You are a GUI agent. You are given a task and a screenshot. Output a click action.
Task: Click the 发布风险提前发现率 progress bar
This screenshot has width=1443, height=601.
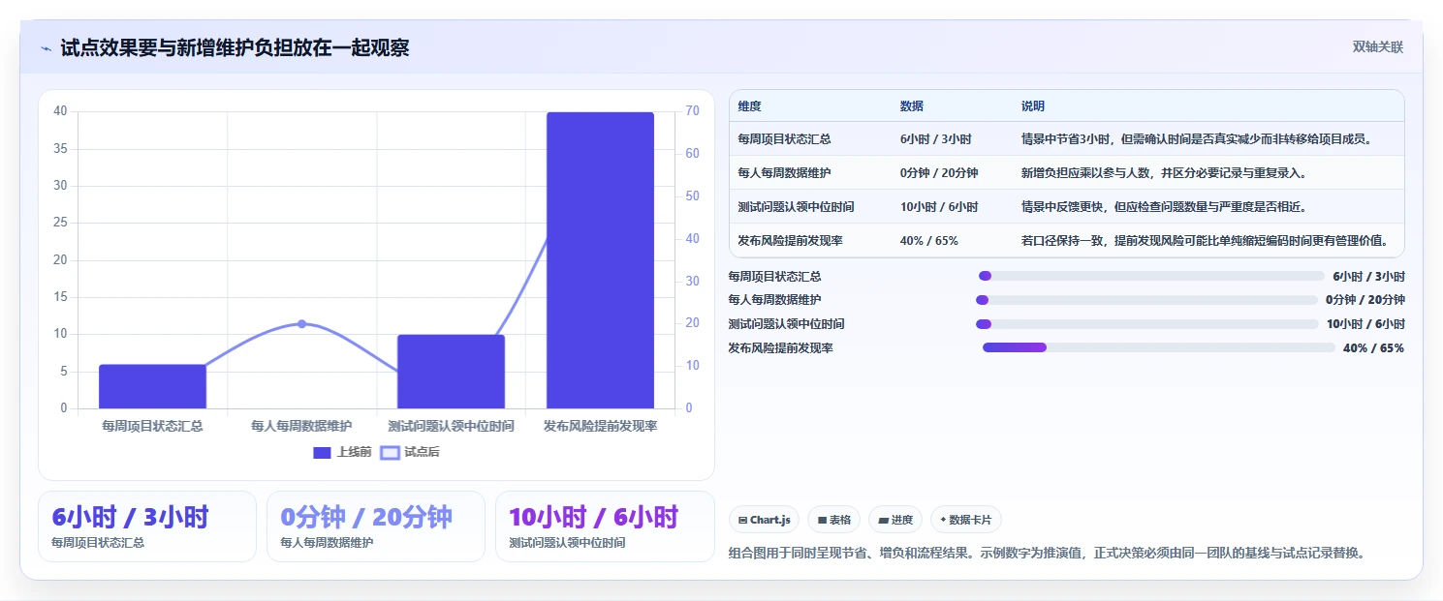[1159, 347]
